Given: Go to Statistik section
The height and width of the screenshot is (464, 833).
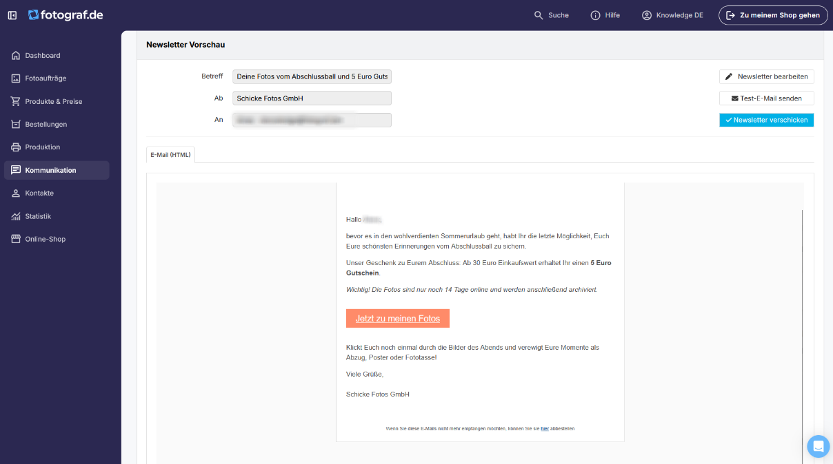Looking at the screenshot, I should pyautogui.click(x=57, y=216).
